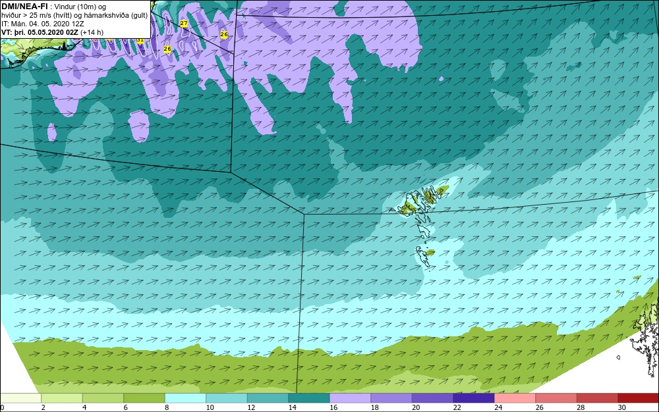Click the 28–30 m/s red legend swatch

pyautogui.click(x=597, y=398)
